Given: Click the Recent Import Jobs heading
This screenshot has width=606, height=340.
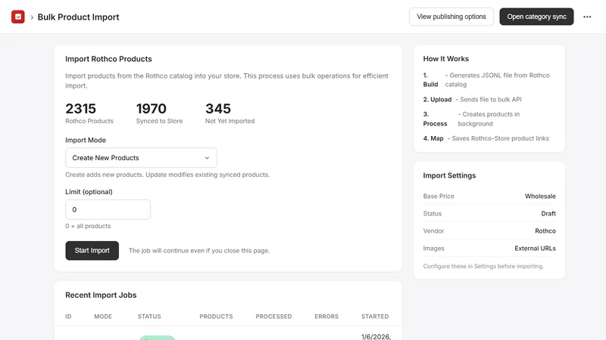Looking at the screenshot, I should pyautogui.click(x=101, y=295).
